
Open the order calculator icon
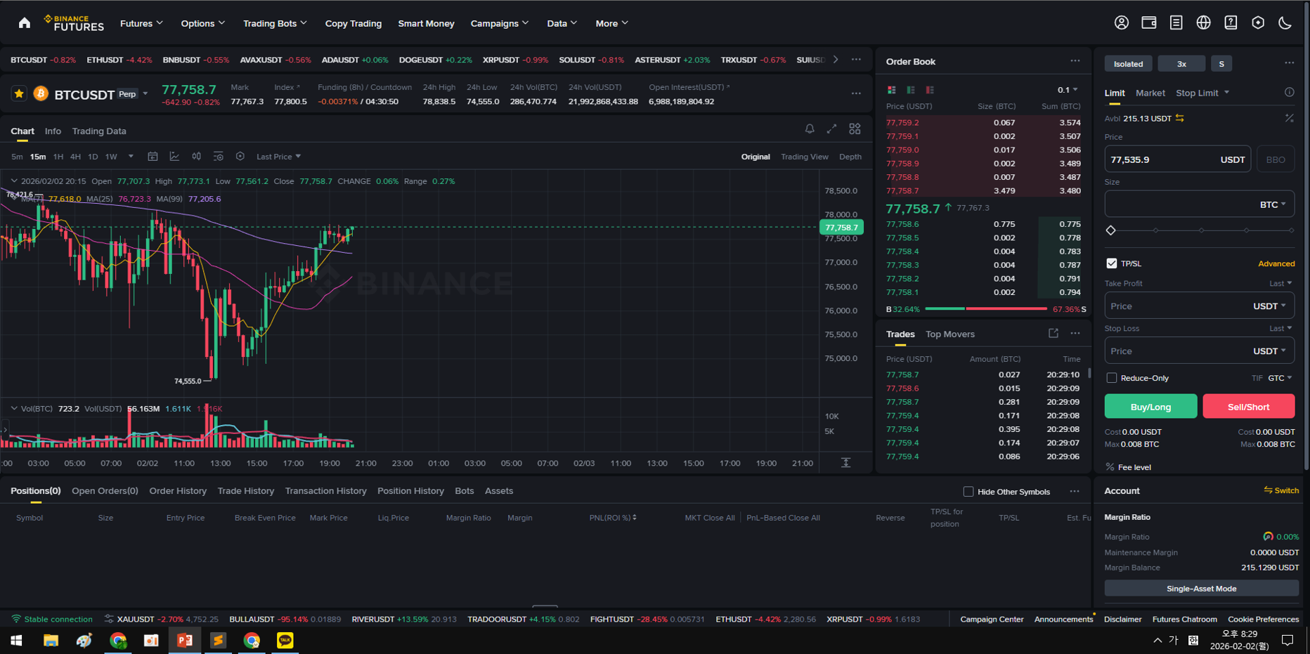tap(1289, 118)
